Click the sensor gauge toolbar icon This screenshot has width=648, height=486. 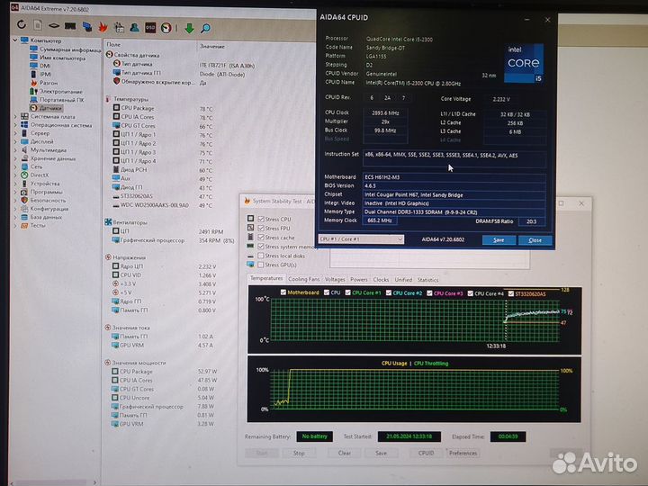pos(166,28)
